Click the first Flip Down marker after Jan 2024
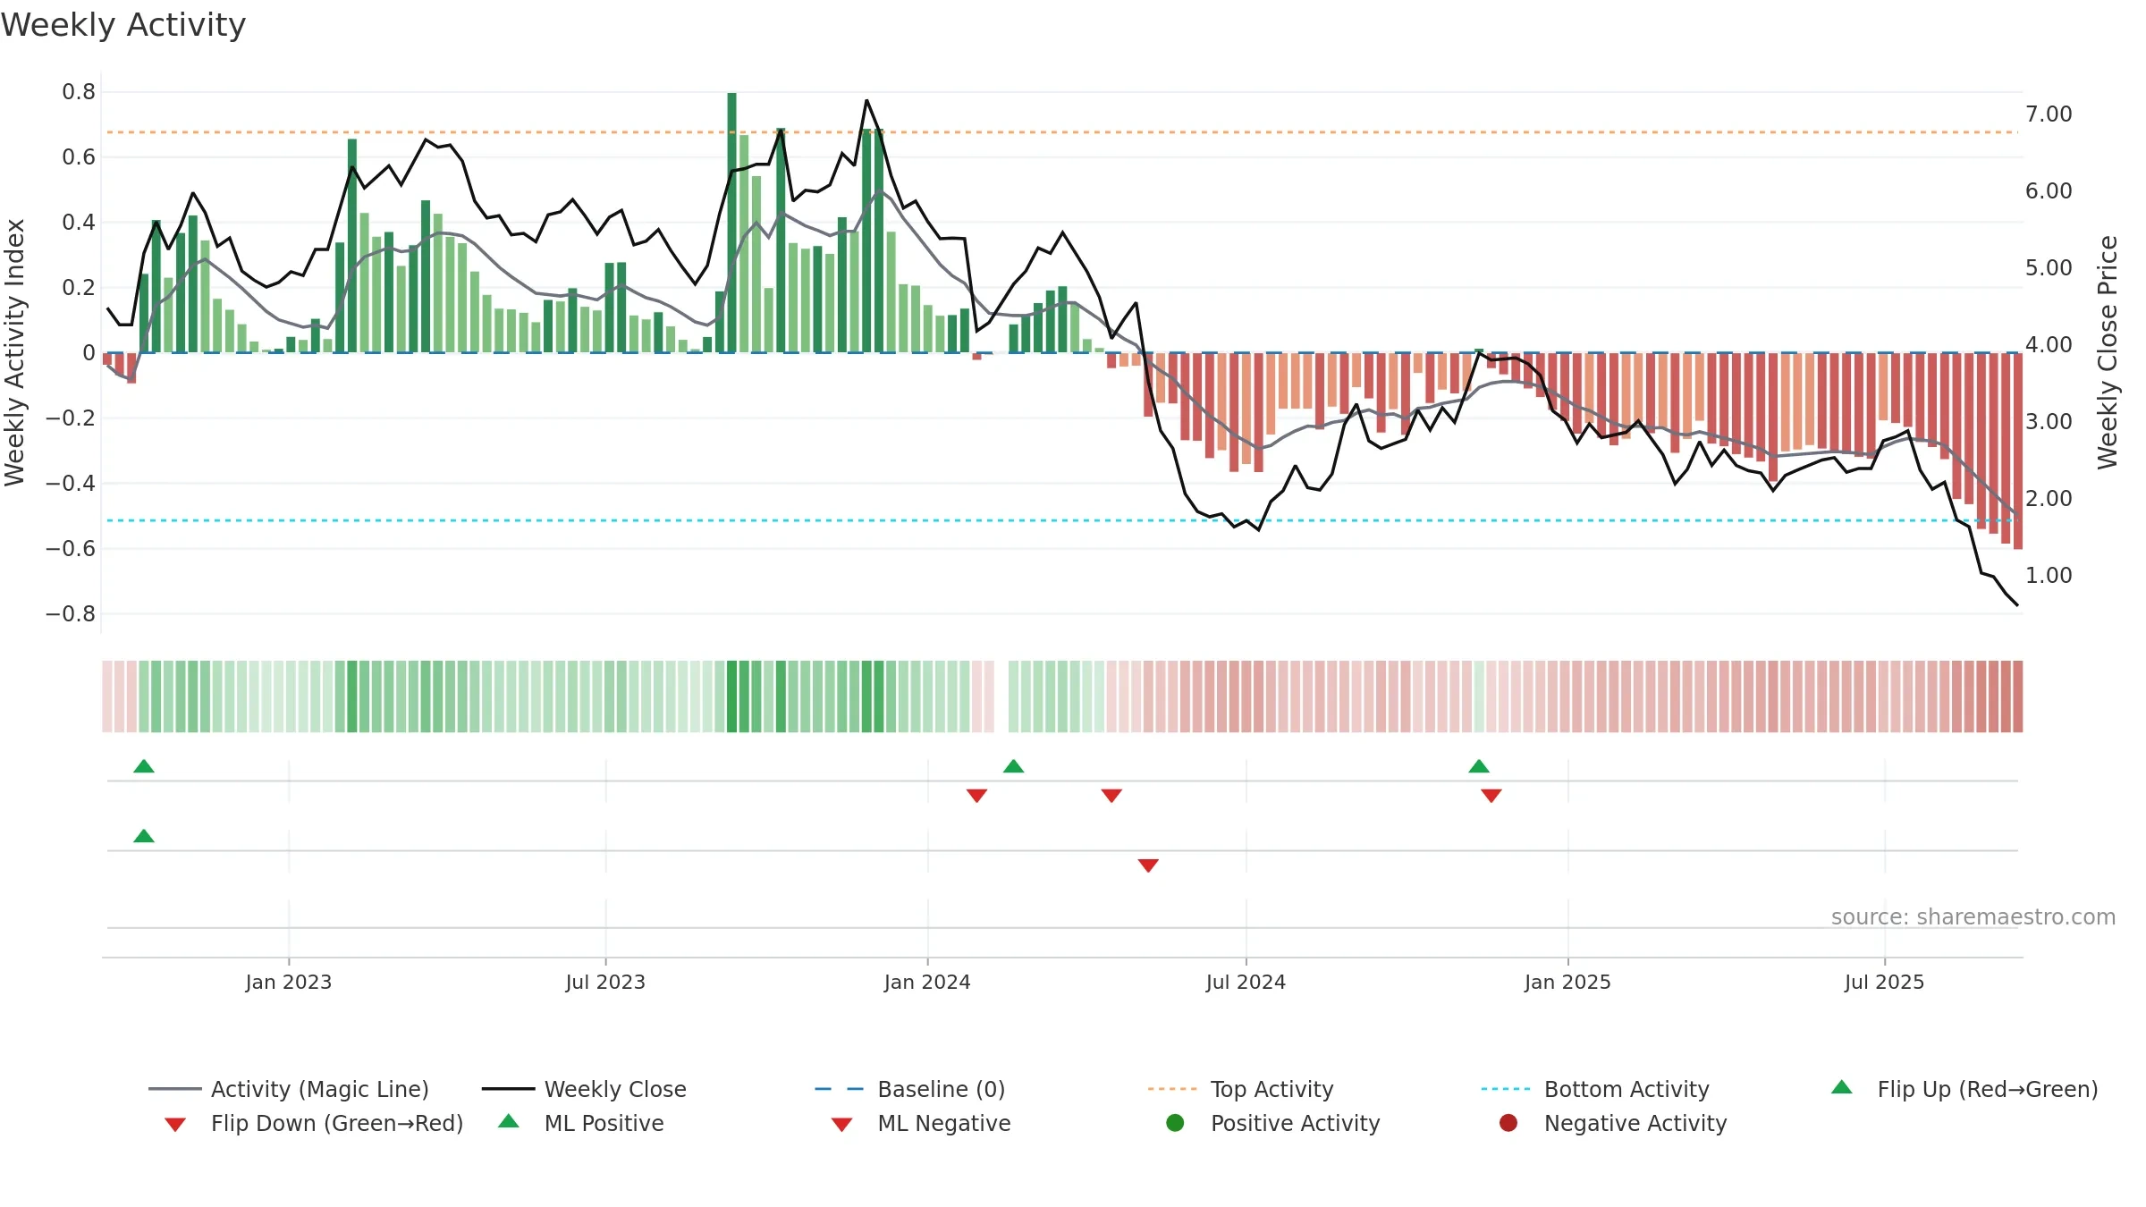Image resolution: width=2146 pixels, height=1207 pixels. click(976, 796)
